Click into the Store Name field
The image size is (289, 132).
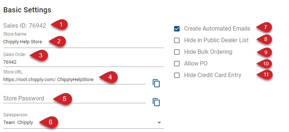coord(84,42)
